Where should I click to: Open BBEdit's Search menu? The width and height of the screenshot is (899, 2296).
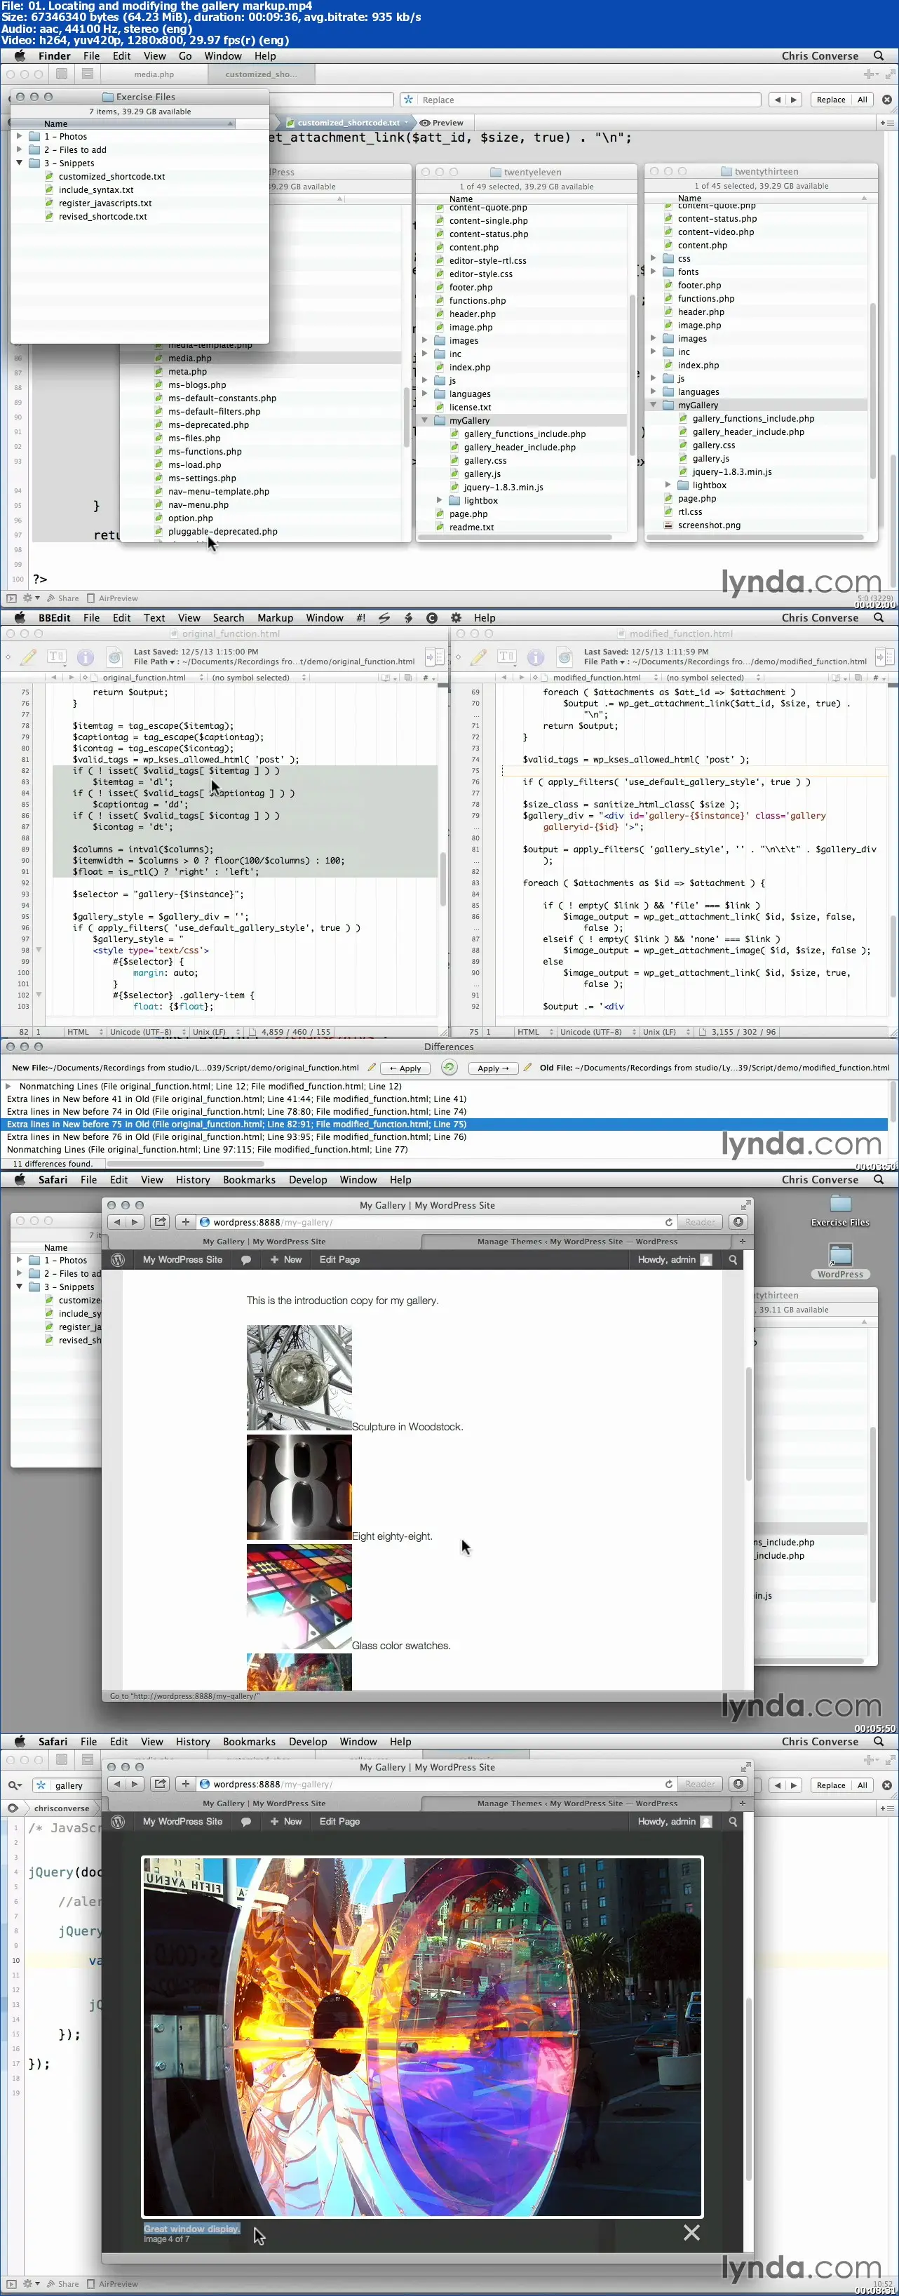pos(228,618)
